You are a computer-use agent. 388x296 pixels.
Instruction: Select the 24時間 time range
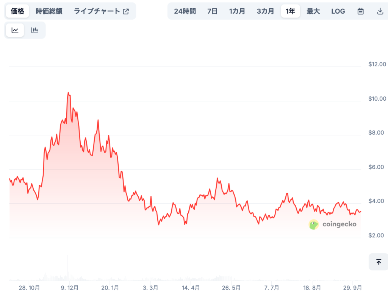tap(185, 11)
